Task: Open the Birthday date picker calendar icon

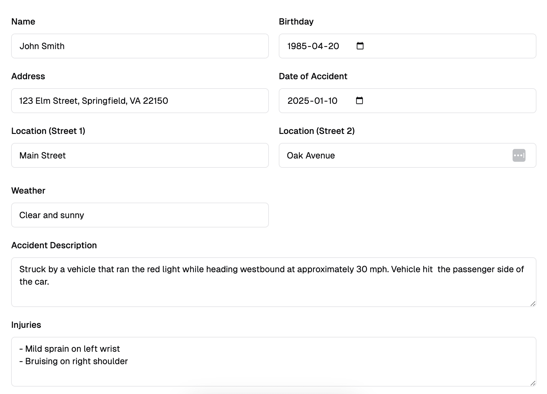Action: [360, 46]
